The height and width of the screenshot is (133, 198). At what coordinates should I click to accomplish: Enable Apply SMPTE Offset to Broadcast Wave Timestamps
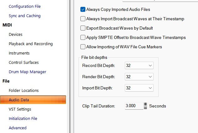[83, 38]
